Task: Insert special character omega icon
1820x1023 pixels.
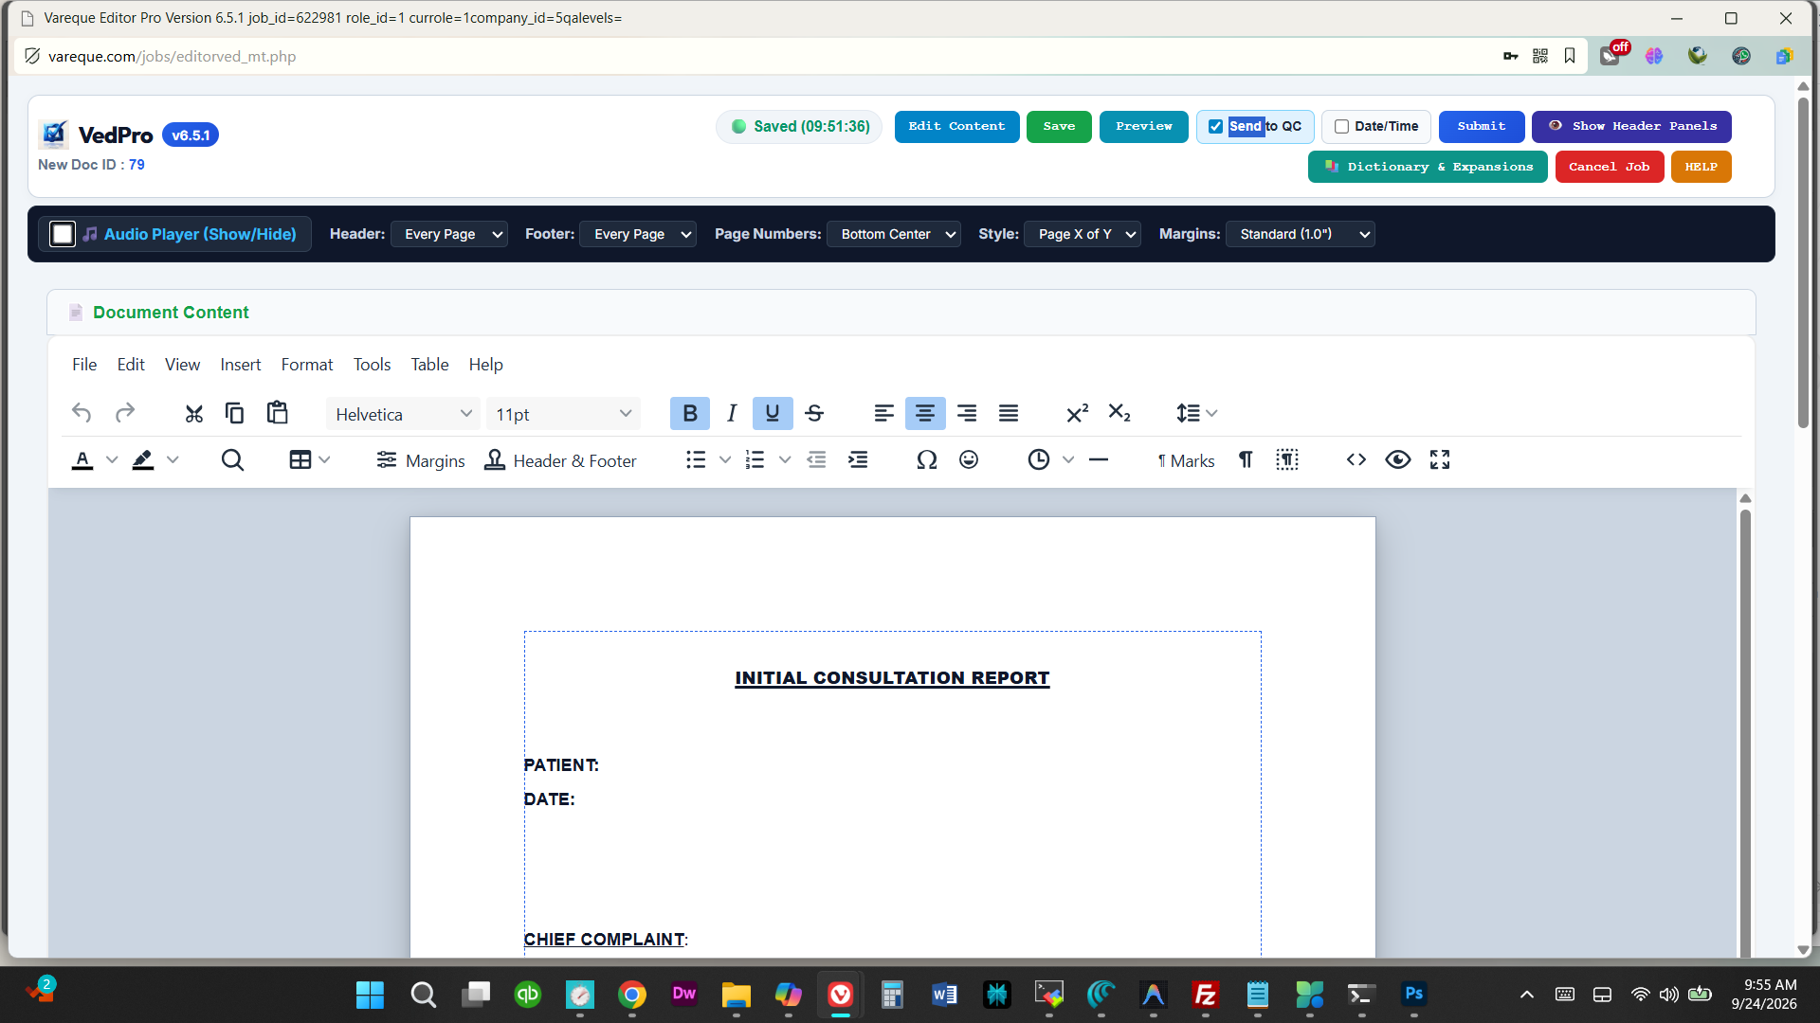Action: [x=926, y=460]
